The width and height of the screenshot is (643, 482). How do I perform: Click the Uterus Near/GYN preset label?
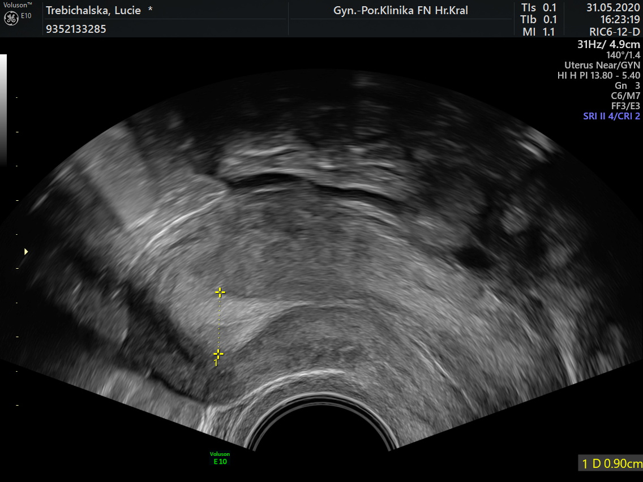click(x=602, y=65)
